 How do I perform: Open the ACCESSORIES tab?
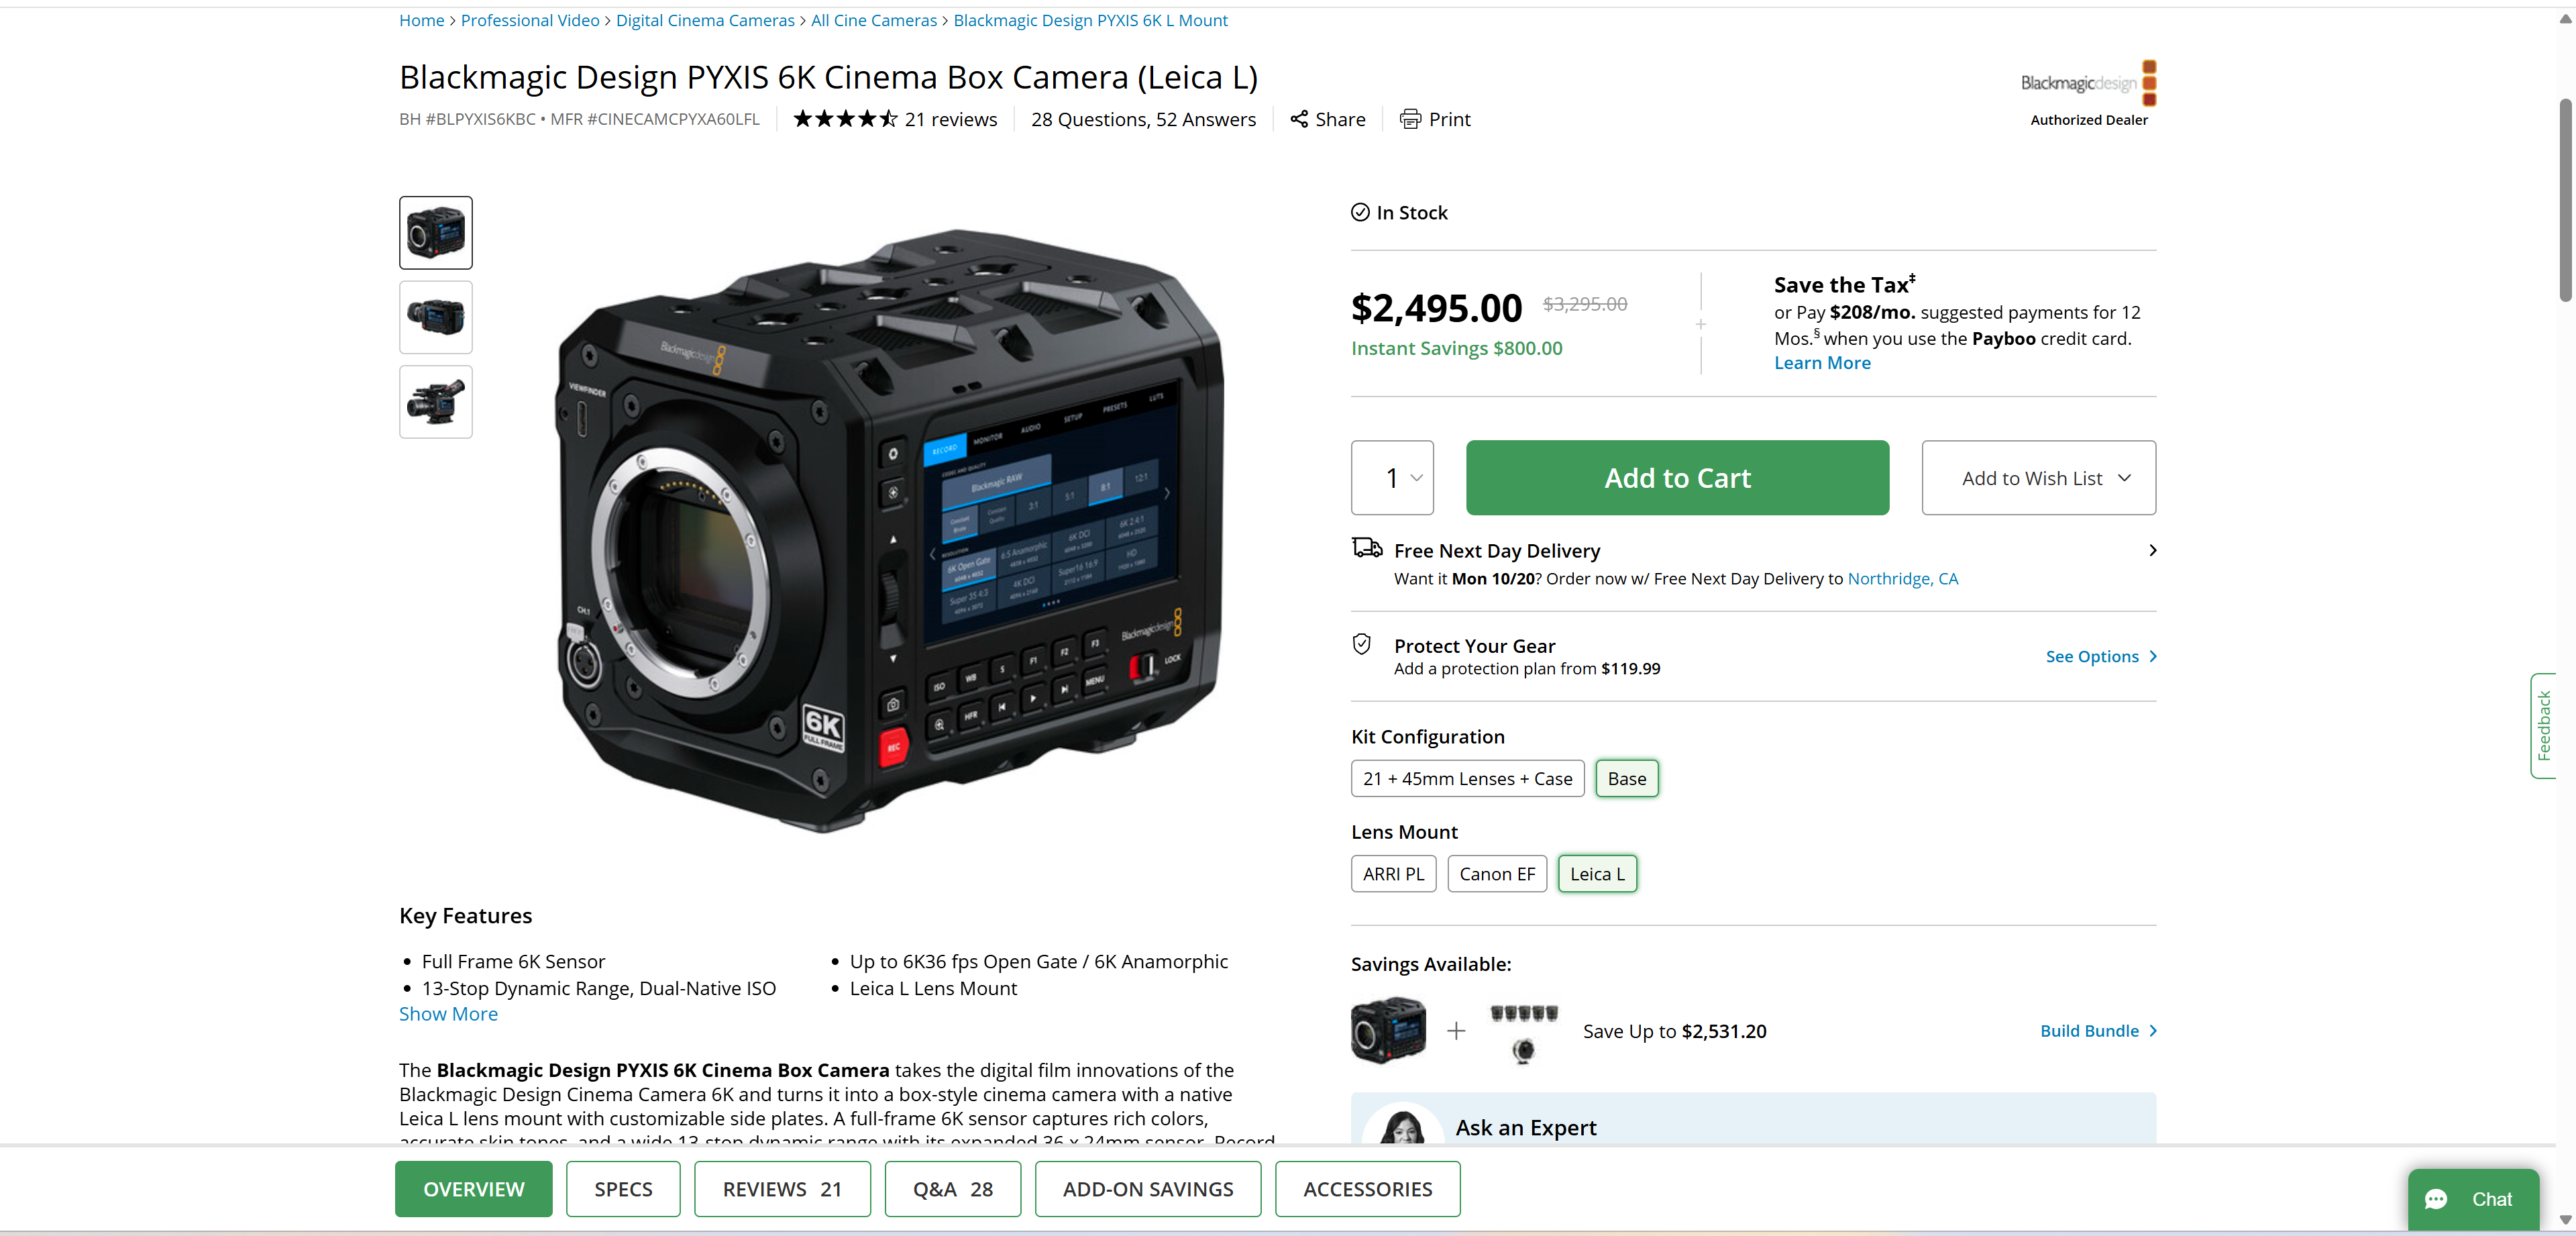(x=1367, y=1189)
